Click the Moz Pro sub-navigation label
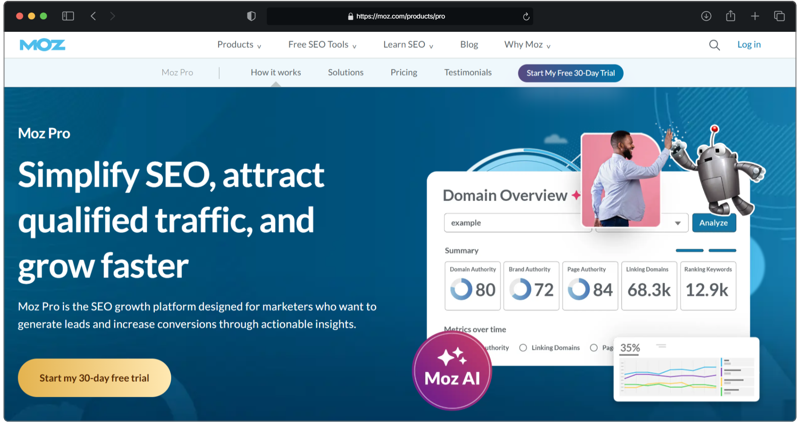 [177, 73]
